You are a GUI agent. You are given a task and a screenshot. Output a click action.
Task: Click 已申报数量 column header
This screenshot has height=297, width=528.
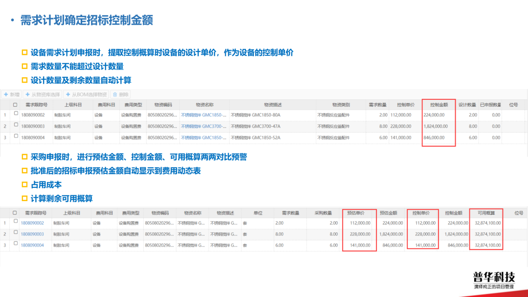pyautogui.click(x=490, y=105)
